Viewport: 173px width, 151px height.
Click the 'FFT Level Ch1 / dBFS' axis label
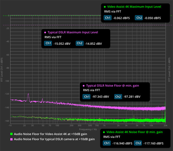click(x=2, y=69)
